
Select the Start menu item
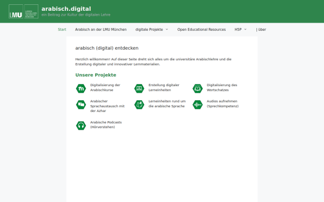[x=62, y=30]
